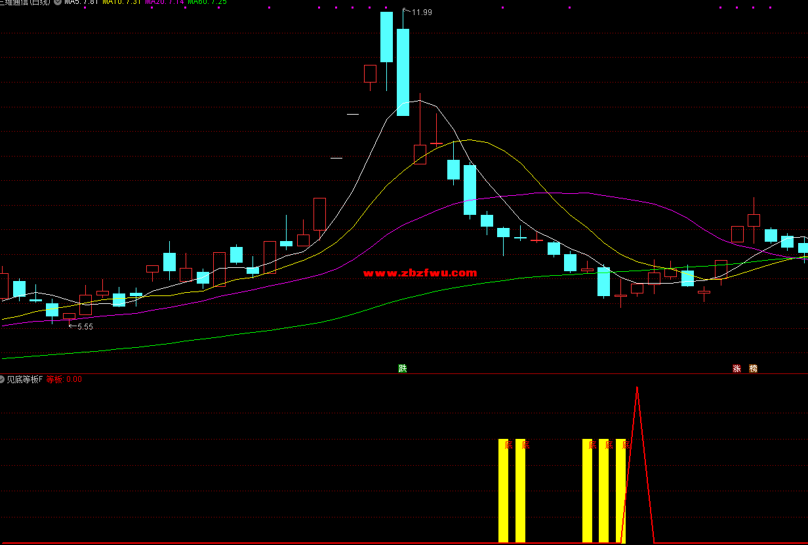Click the last yellow 底 signal bar
This screenshot has width=808, height=545.
620,490
